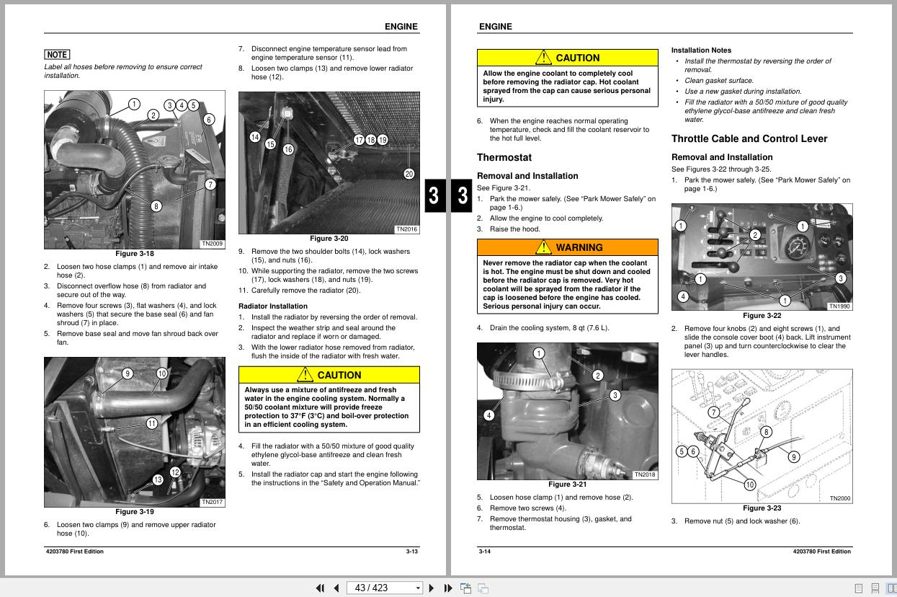Click 'See Figures 3-22 through 3-25.' text

coord(721,169)
